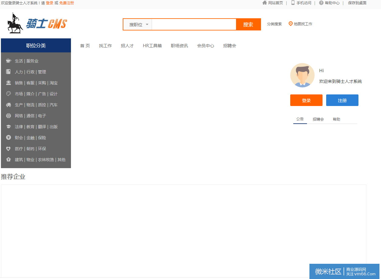Select 行政 job category

coord(30,72)
